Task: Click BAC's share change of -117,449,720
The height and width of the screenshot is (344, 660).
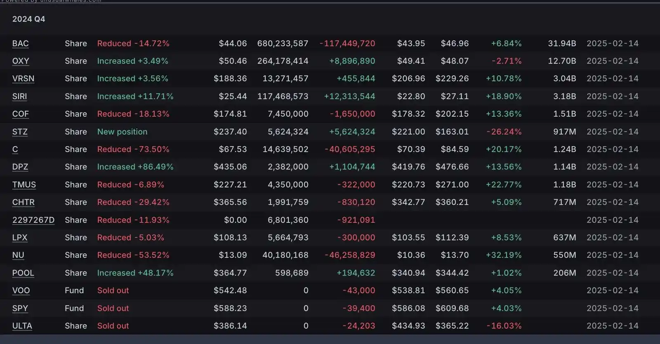Action: click(x=347, y=44)
